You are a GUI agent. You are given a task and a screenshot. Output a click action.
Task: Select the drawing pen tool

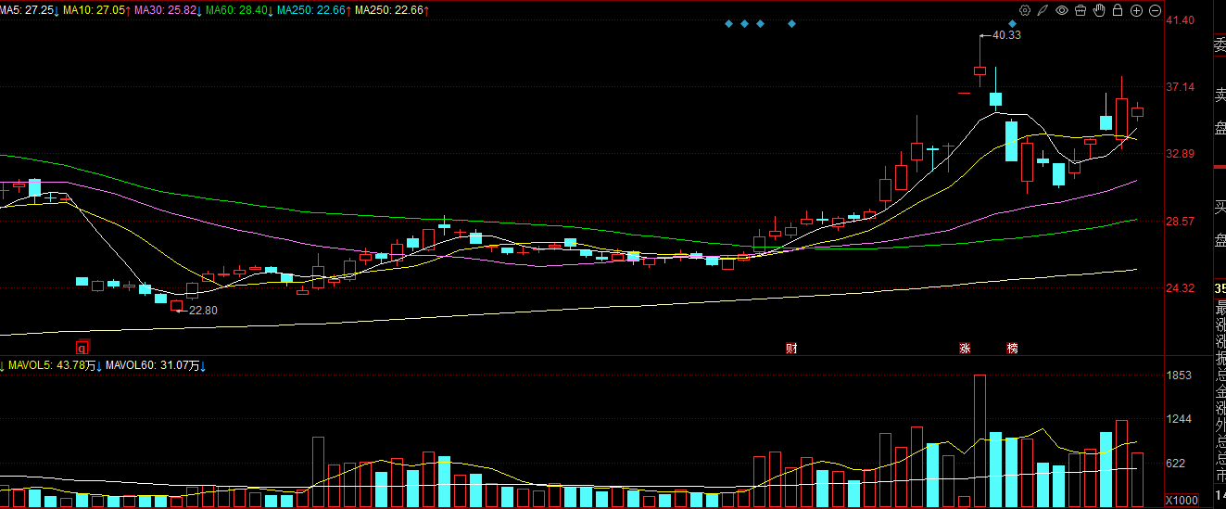coord(1043,10)
